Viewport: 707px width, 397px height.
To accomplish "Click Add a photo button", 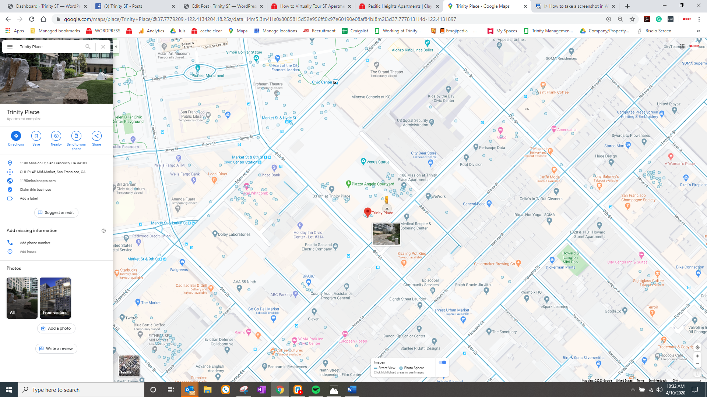I will click(56, 328).
